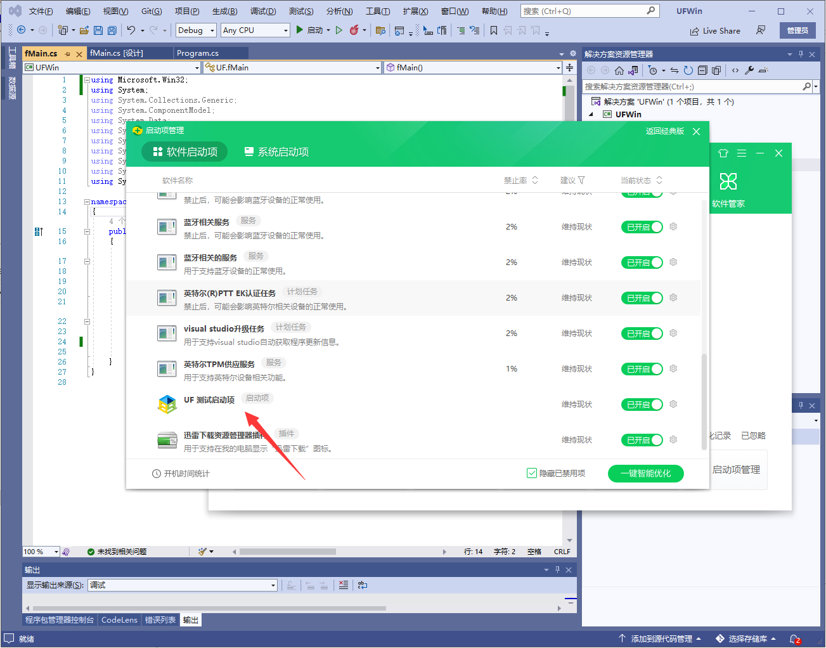Open the UFWin project scope dropdown

click(x=112, y=67)
